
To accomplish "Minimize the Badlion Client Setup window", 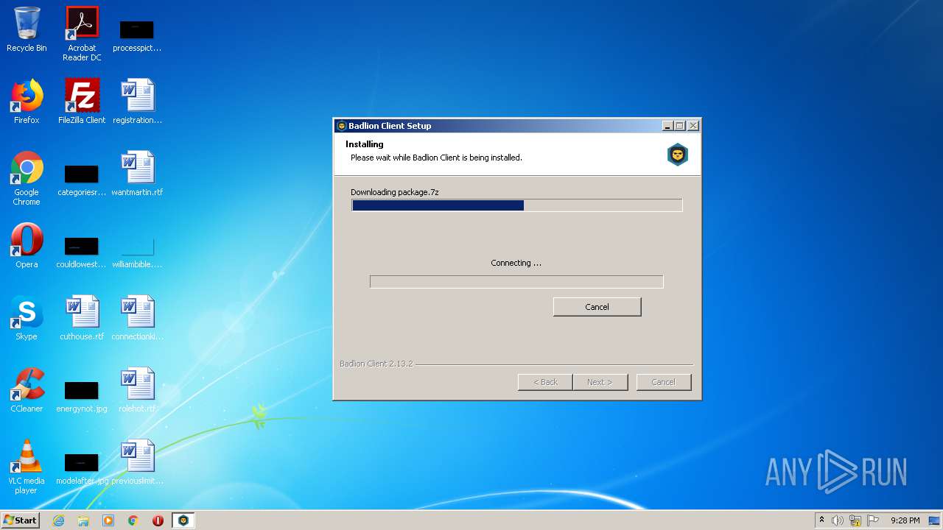I will coord(667,126).
